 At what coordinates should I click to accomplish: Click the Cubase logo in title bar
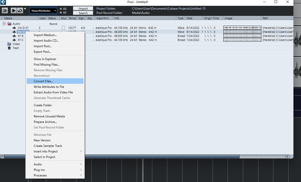(x=3, y=2)
